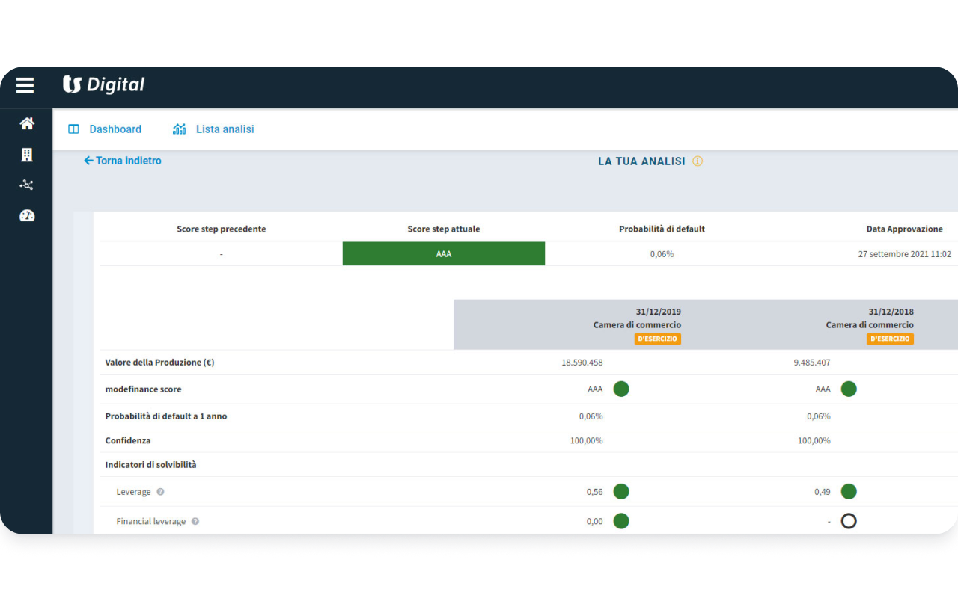
Task: Click D'ESERCIZIO badge under 31/12/2018
Action: pyautogui.click(x=890, y=339)
